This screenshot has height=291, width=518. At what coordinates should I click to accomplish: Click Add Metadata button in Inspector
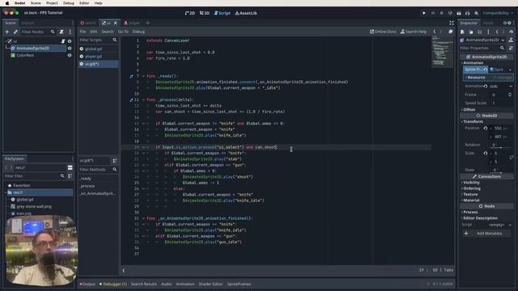point(486,234)
